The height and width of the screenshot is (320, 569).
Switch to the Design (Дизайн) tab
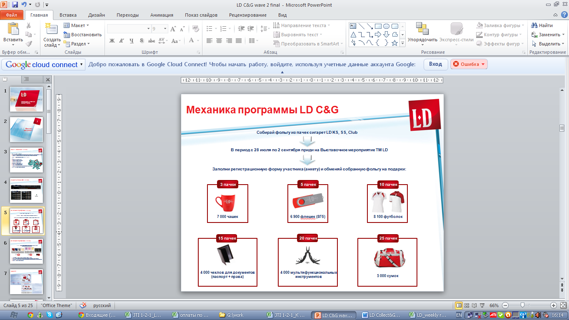tap(97, 15)
